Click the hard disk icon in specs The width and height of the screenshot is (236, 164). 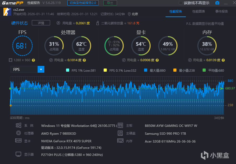click(x=120, y=133)
